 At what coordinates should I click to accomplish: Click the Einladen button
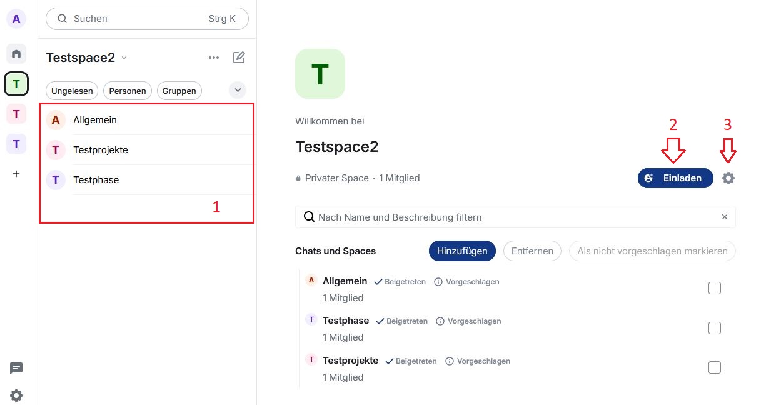coord(675,178)
